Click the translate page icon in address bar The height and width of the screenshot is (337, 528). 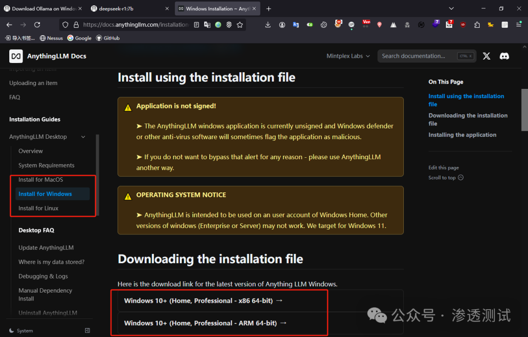pos(207,24)
